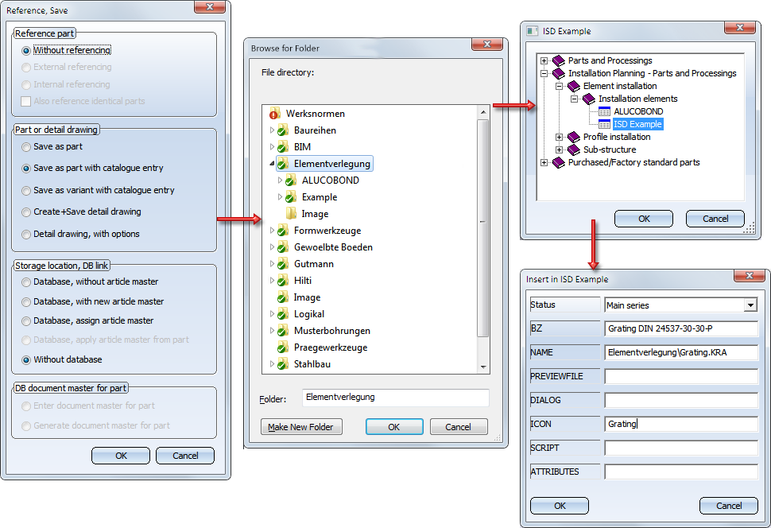
Task: Click the ICON input field
Action: click(x=681, y=424)
